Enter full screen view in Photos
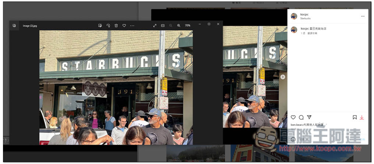The width and height of the screenshot is (374, 164). [x=155, y=25]
